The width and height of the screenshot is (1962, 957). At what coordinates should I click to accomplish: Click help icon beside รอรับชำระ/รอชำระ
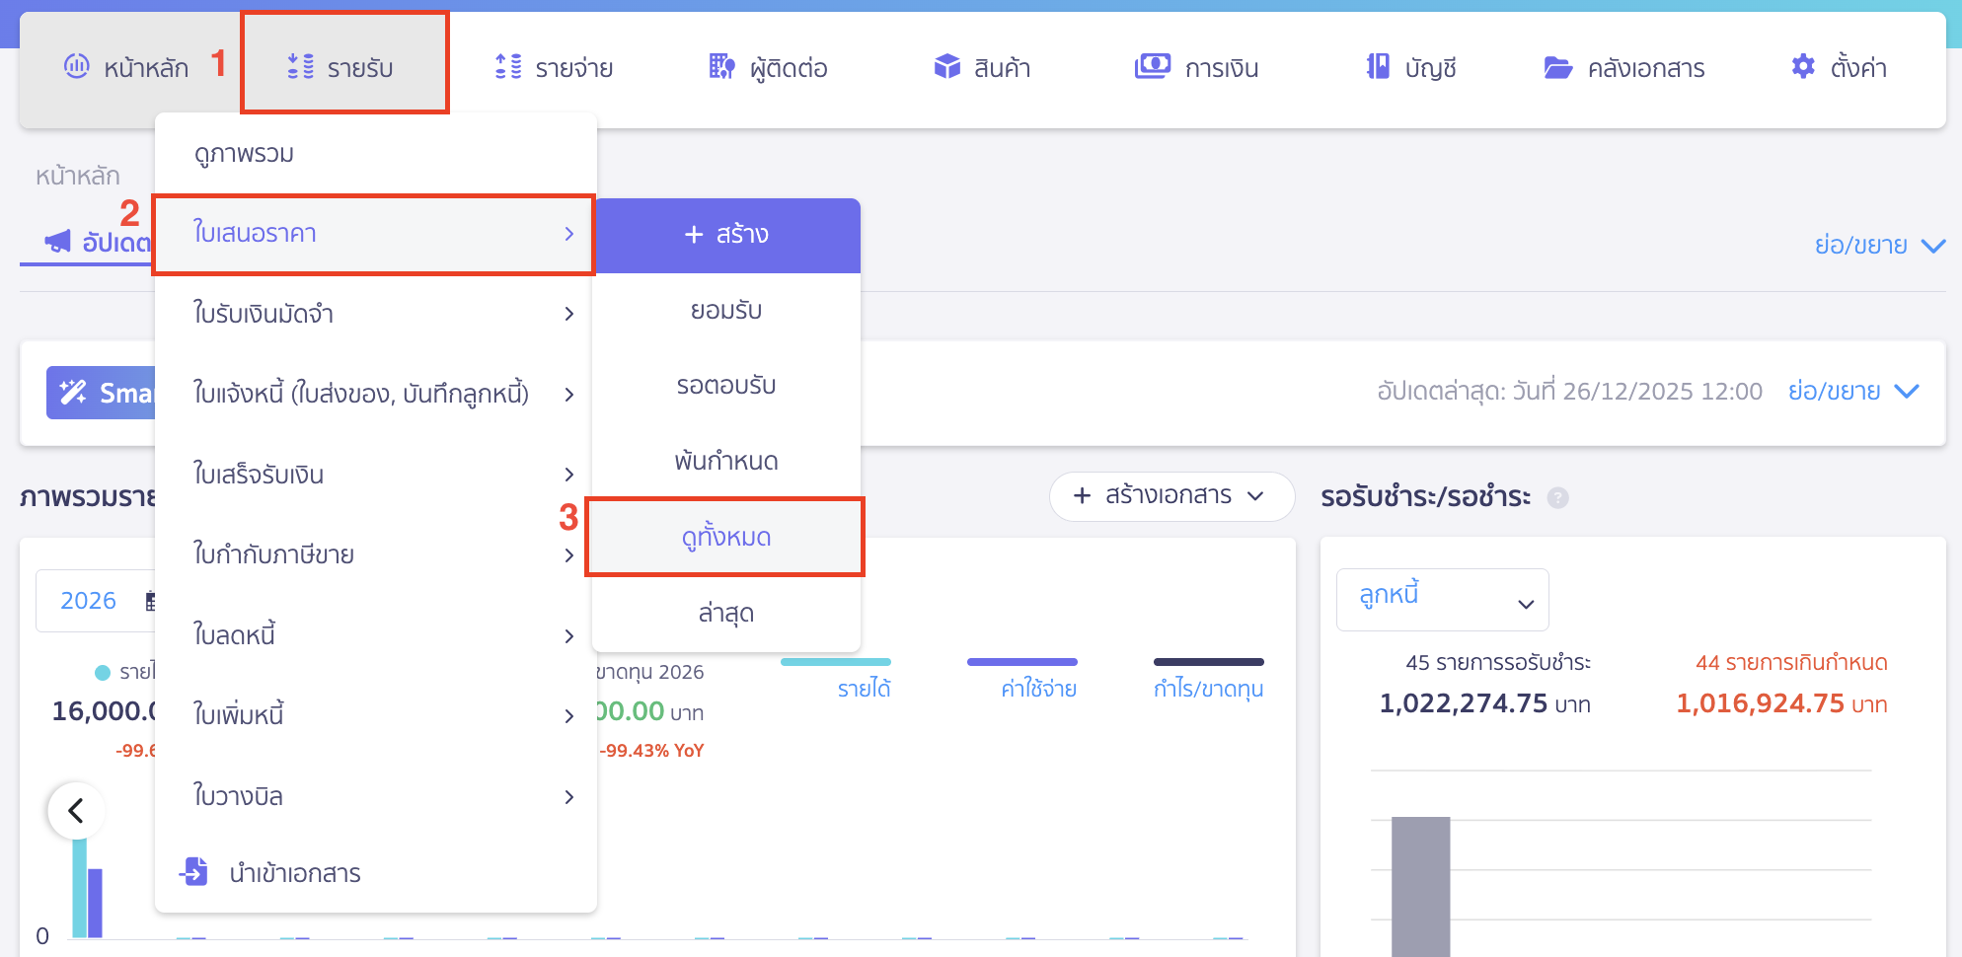(1557, 498)
